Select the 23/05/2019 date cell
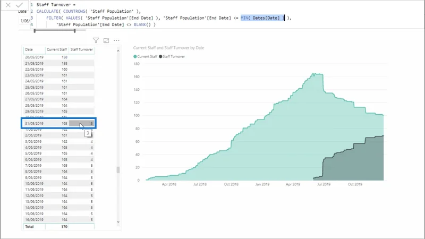 34,75
